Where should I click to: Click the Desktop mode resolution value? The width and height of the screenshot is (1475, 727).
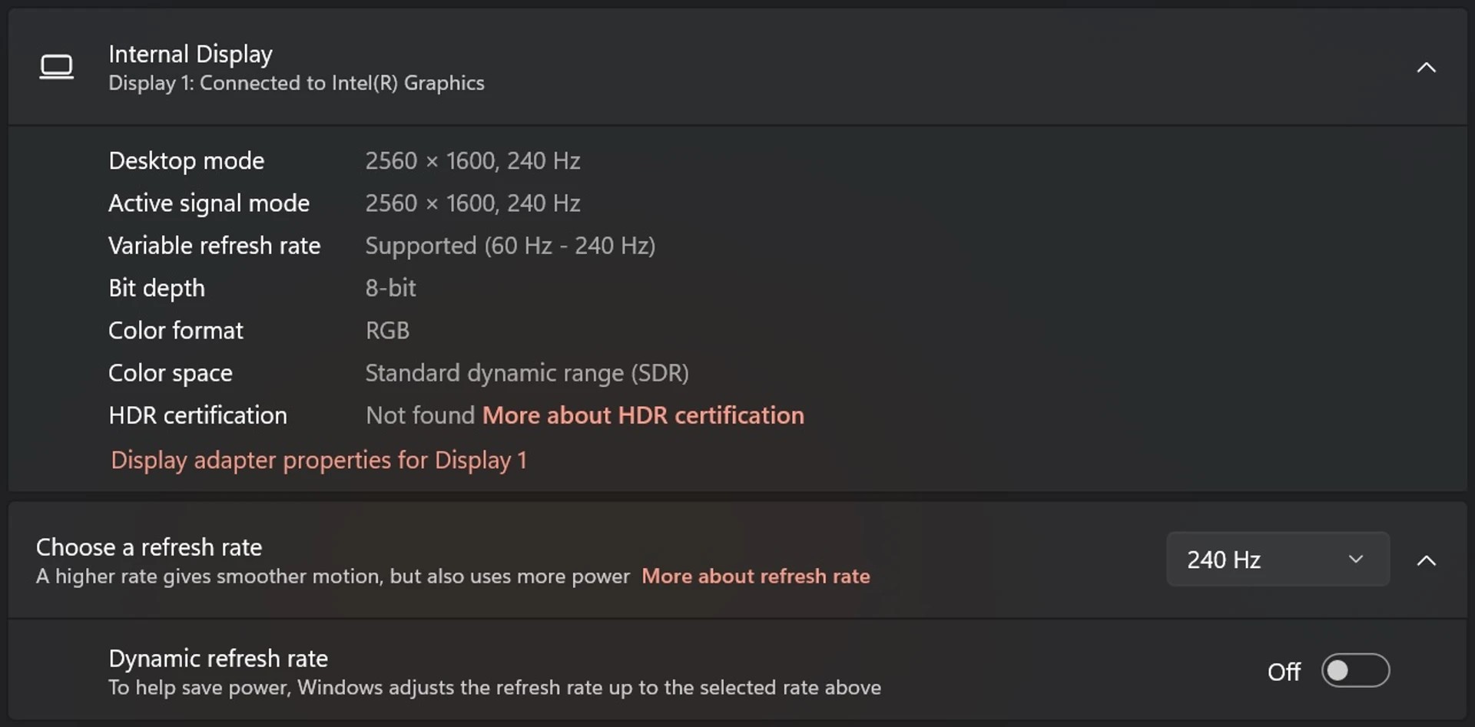pyautogui.click(x=472, y=160)
